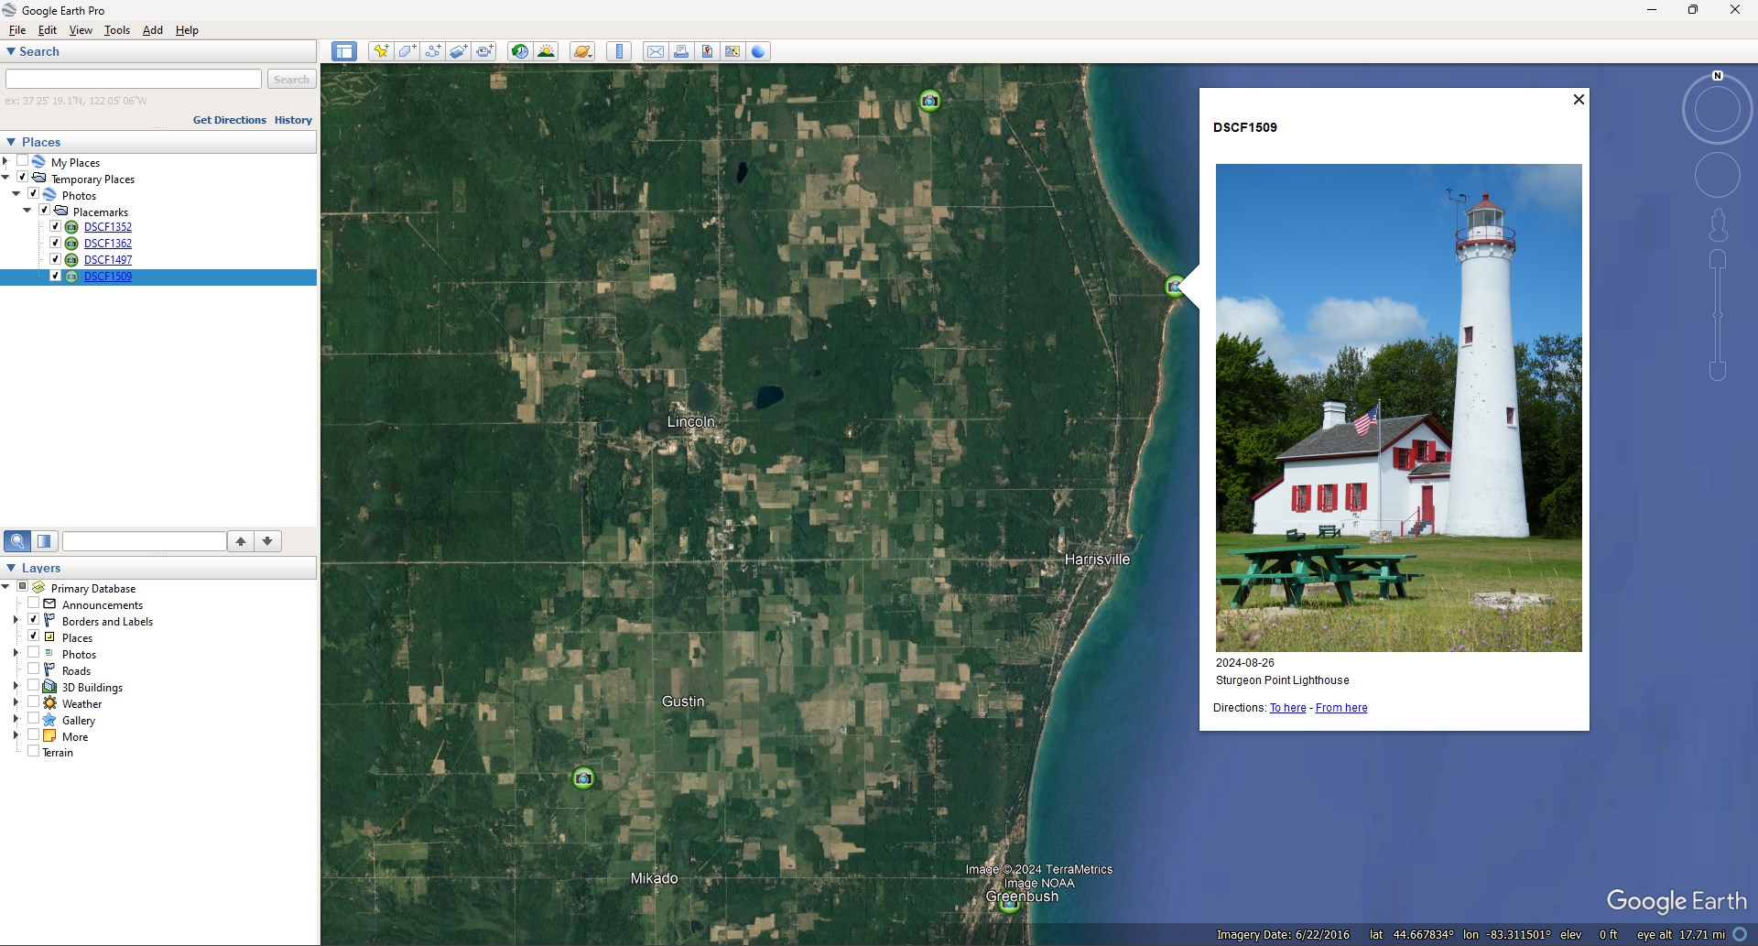
Task: Click the 'From here' directions link
Action: tap(1340, 708)
